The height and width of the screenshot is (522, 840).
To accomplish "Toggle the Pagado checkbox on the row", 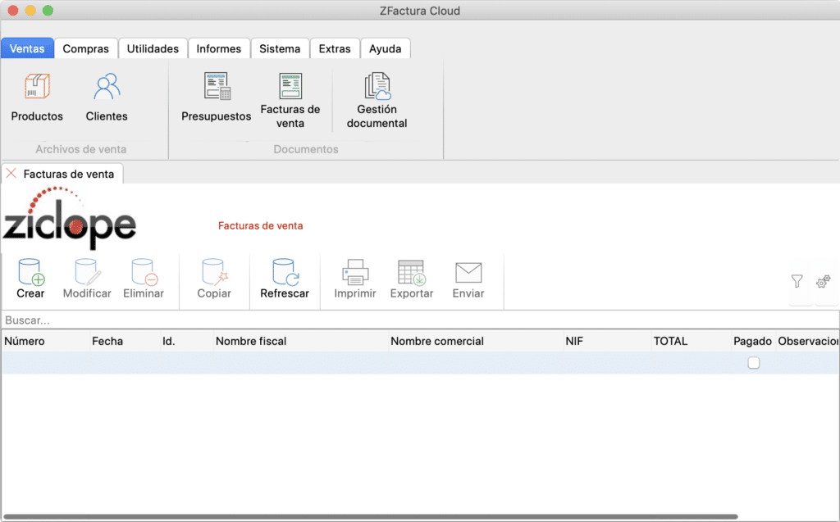I will (x=754, y=362).
